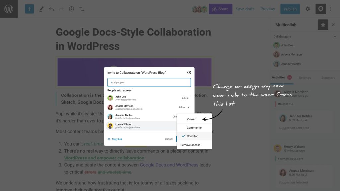Undo the last change

(x=51, y=9)
